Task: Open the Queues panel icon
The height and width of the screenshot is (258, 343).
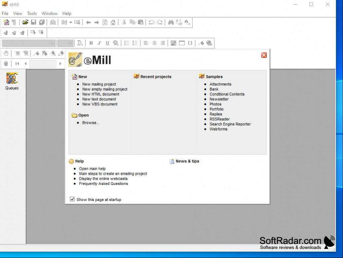Action: tap(12, 81)
